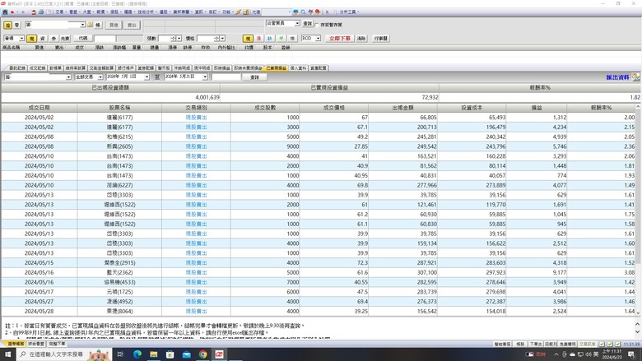Click the save disk icon beside 代碼 field
The image size is (642, 361).
[x=245, y=12]
